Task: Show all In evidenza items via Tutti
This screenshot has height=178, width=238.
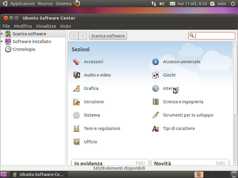Action: (x=140, y=163)
